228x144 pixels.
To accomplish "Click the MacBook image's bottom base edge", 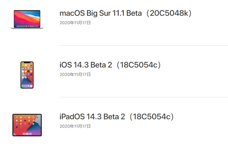I will coord(27,28).
